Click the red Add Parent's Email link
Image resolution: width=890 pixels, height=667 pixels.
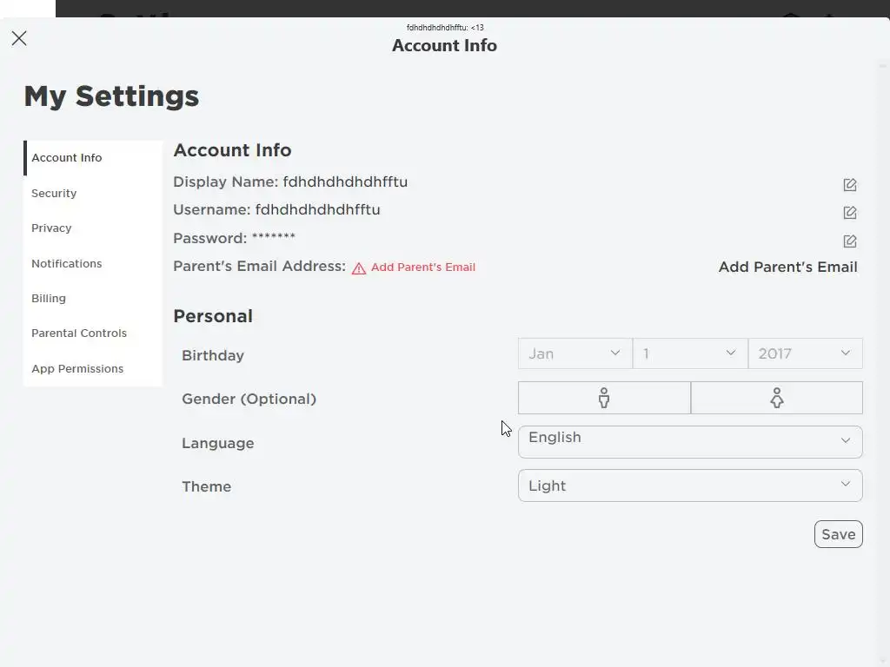[x=423, y=267]
